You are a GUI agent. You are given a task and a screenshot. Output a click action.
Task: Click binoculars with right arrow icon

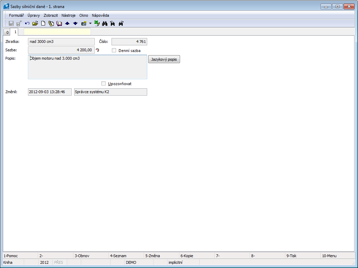coord(121,23)
